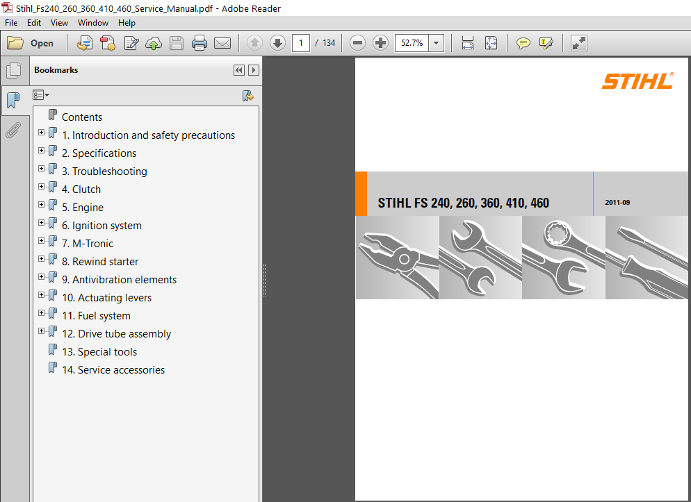Open the Window menu
The height and width of the screenshot is (502, 691).
(x=93, y=23)
